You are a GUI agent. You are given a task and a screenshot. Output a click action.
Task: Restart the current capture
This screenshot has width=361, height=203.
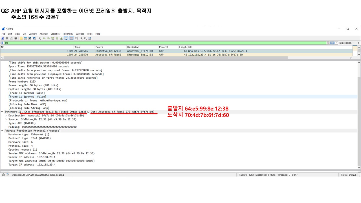(x=11, y=38)
